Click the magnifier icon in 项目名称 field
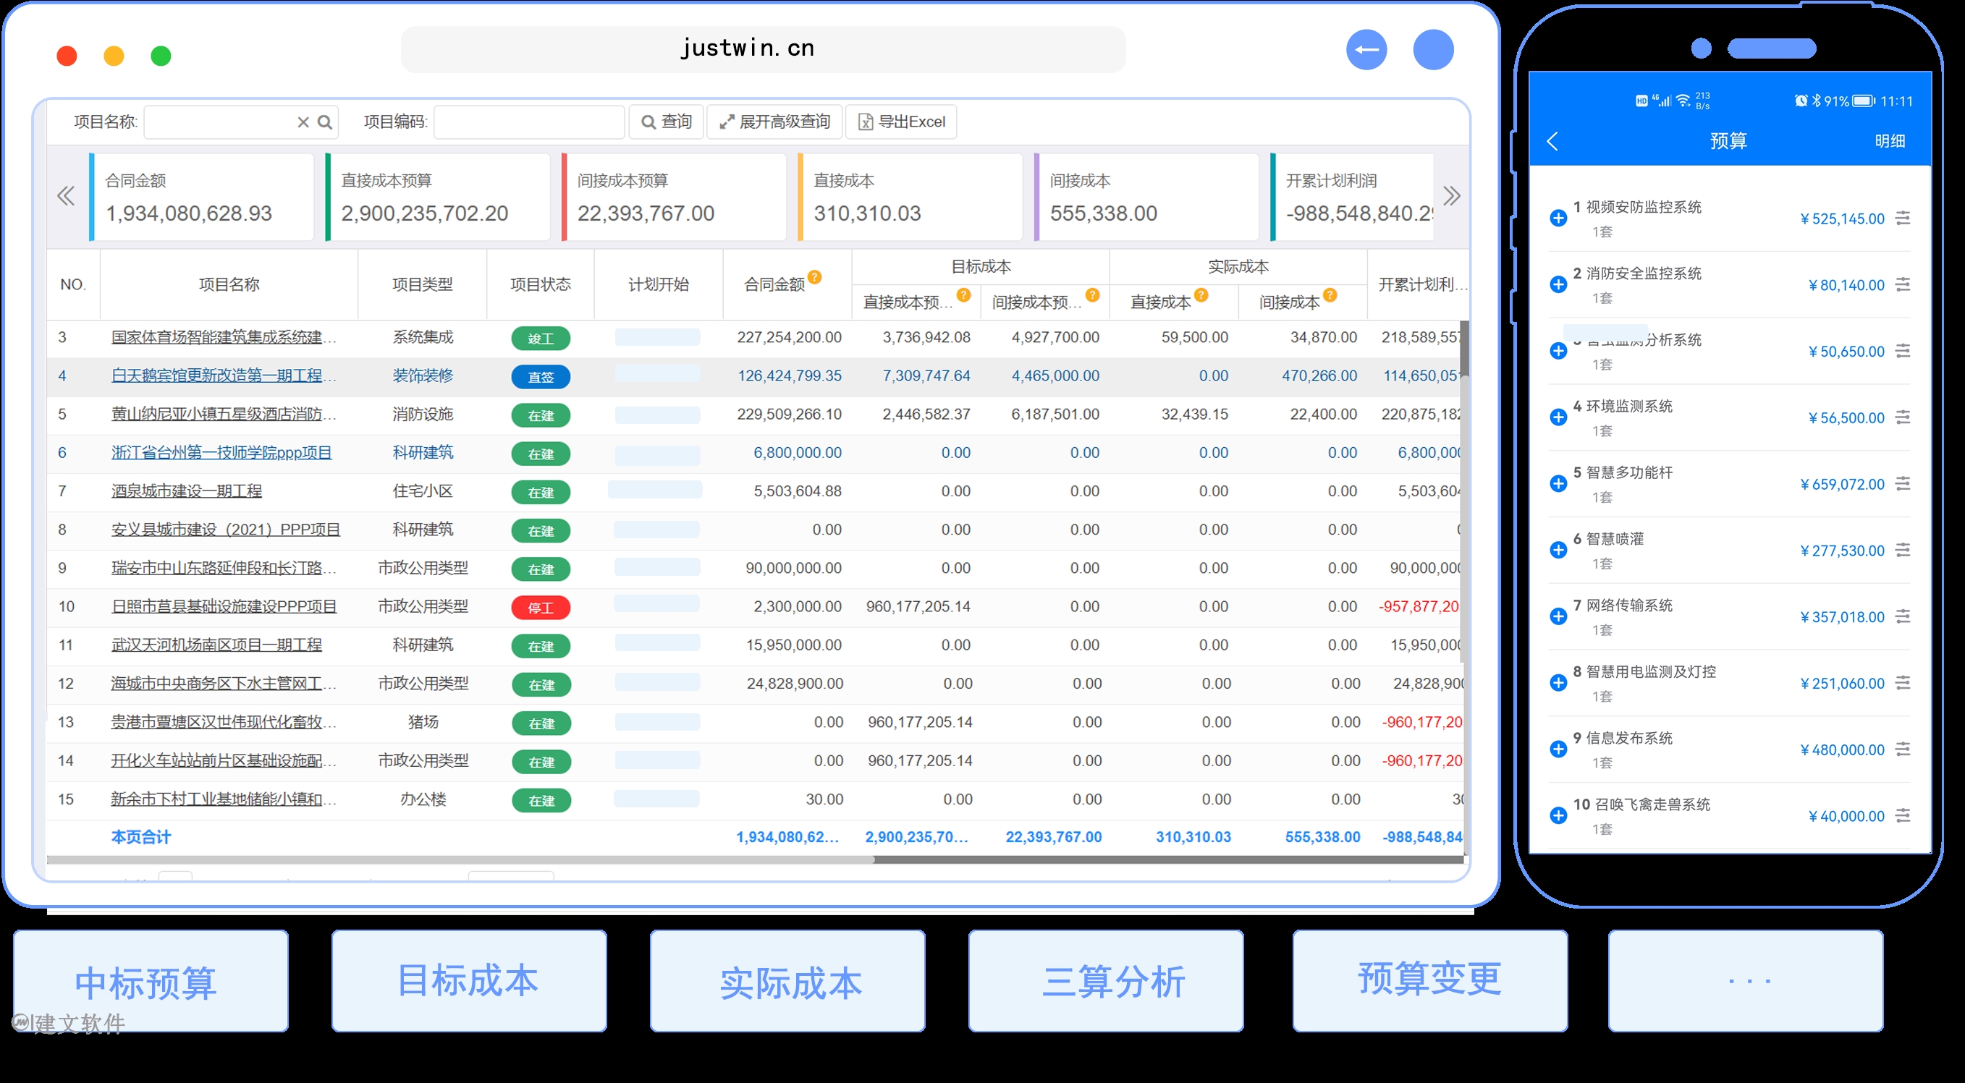 pyautogui.click(x=326, y=122)
